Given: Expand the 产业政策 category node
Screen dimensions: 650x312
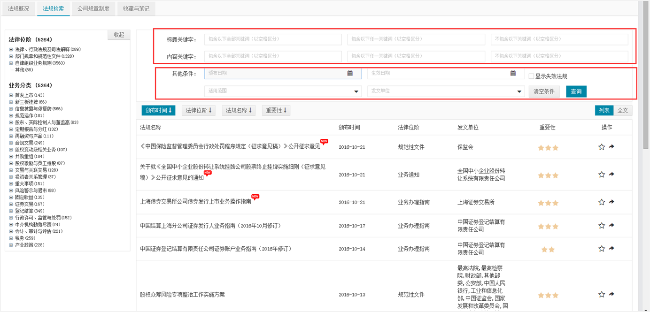Looking at the screenshot, I should [x=11, y=245].
